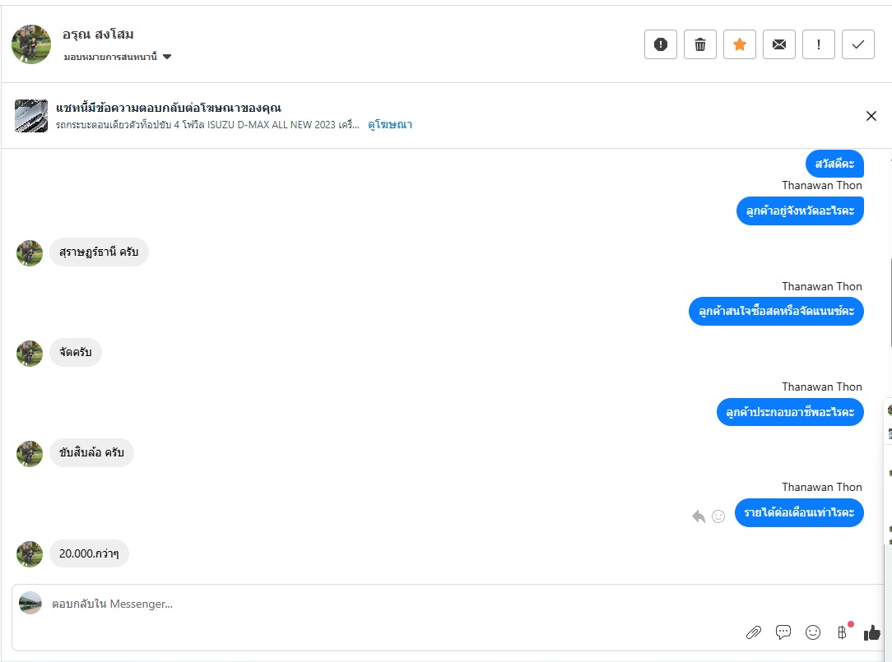Mark conversation unread with envelope icon

pyautogui.click(x=778, y=44)
